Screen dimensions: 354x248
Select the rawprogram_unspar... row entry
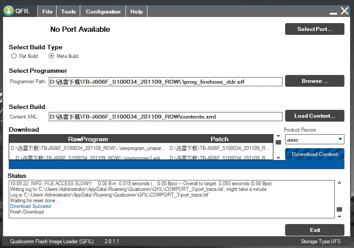click(88, 148)
